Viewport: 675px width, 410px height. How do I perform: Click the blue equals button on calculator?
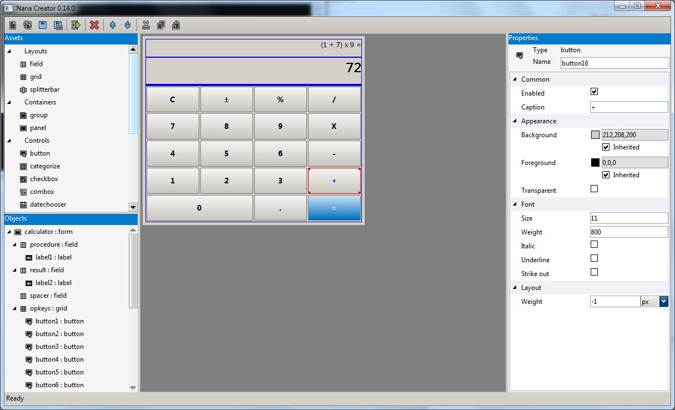click(x=334, y=208)
